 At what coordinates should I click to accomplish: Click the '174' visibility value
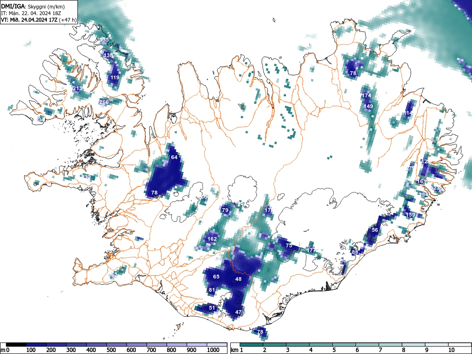pyautogui.click(x=367, y=95)
